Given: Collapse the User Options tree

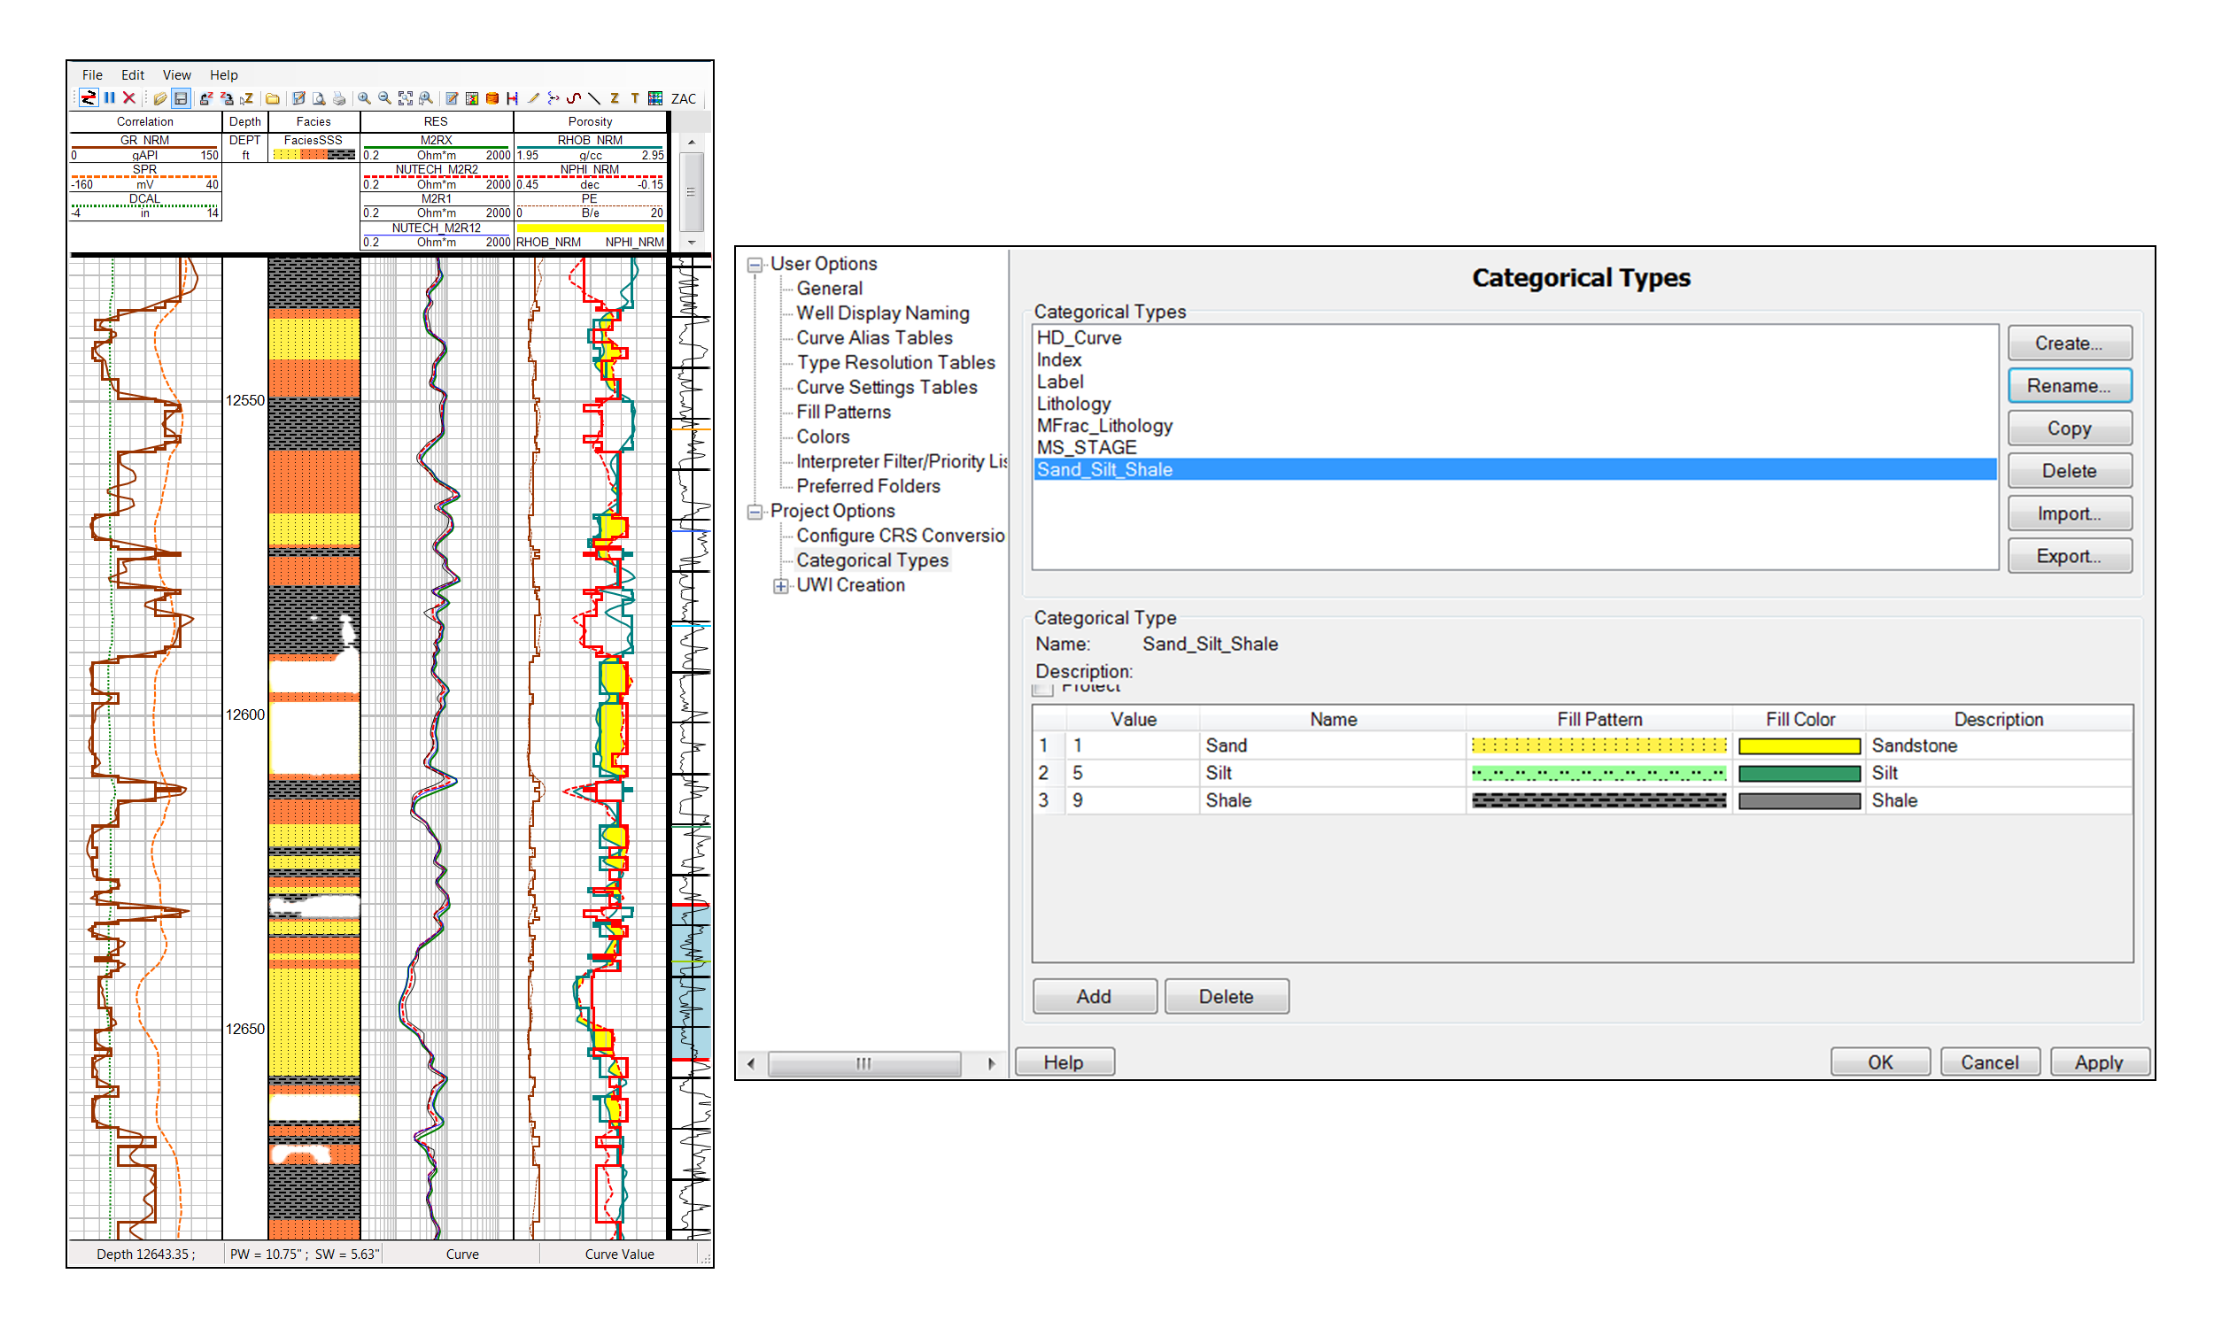Looking at the screenshot, I should click(x=755, y=264).
